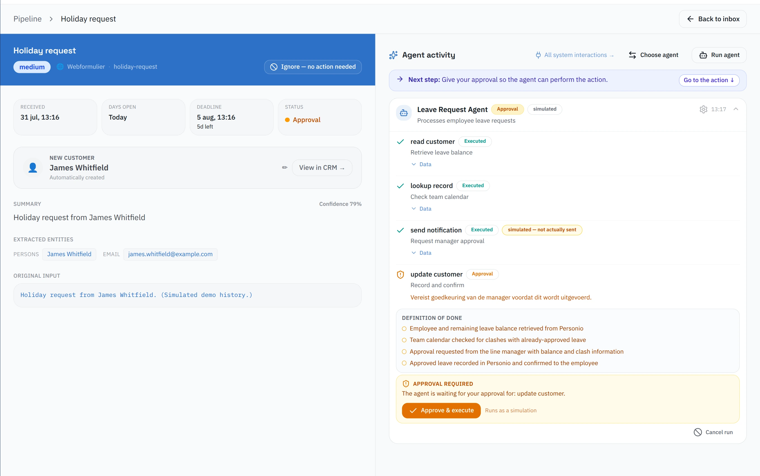The height and width of the screenshot is (476, 760).
Task: Expand Data under read customer
Action: coord(421,164)
